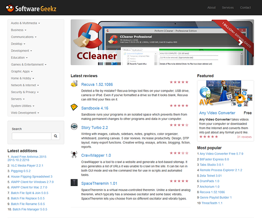Image resolution: width=262 pixels, height=219 pixels.
Task: Open the Contact page
Action: pos(245,8)
